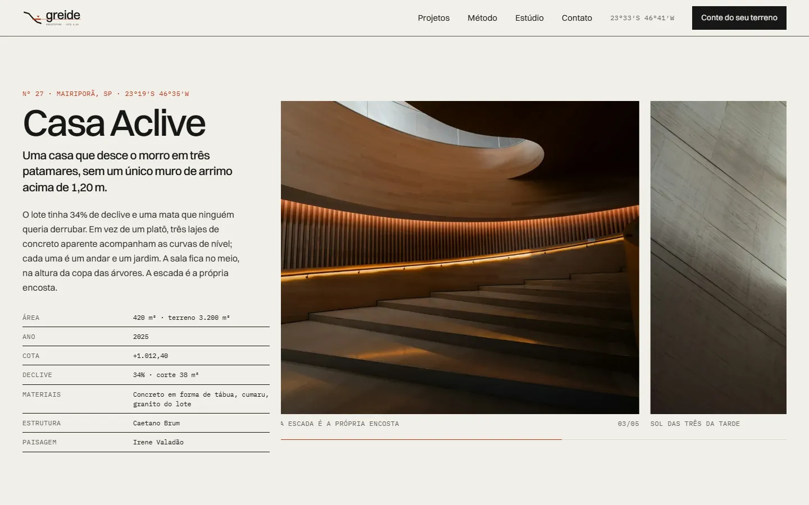View the concrete wall photo on the right
The width and height of the screenshot is (809, 505).
(719, 258)
